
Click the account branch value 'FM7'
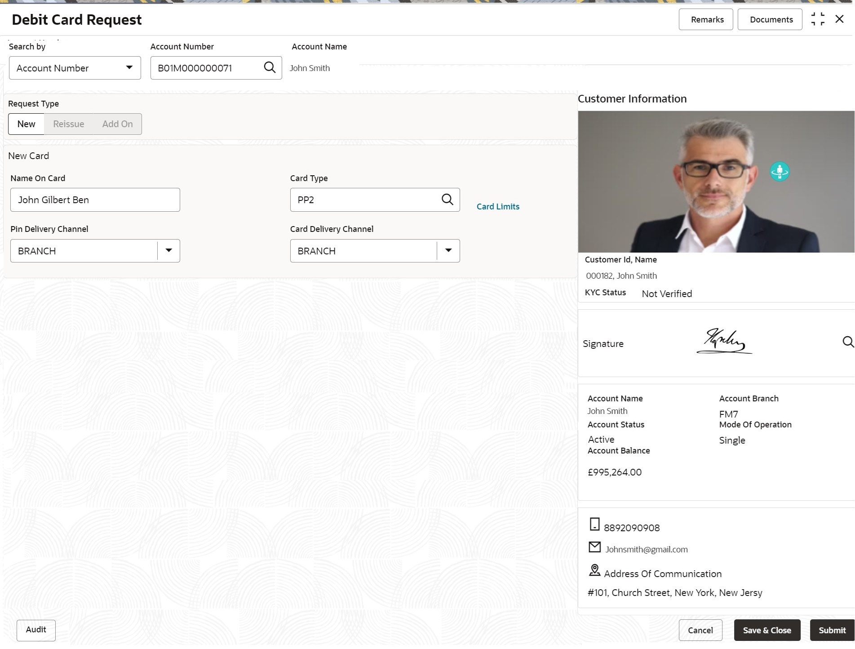click(729, 414)
